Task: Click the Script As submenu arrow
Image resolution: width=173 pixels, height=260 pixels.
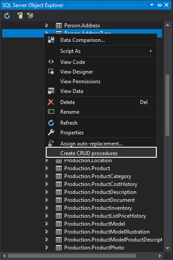Action: coord(151,51)
